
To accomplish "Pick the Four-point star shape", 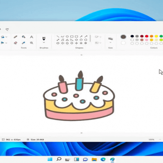I will tap(76, 43).
